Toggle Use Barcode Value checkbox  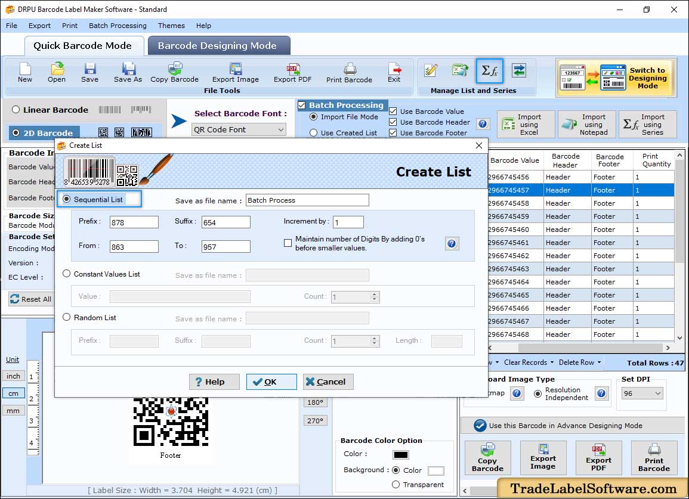393,111
